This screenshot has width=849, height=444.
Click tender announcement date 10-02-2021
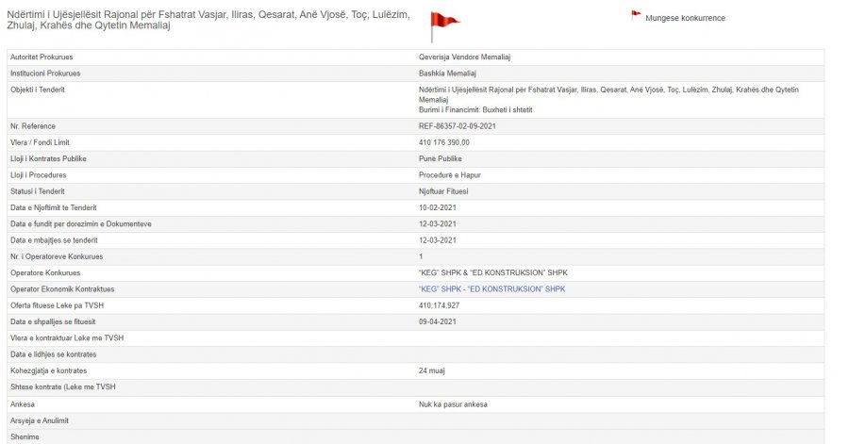click(x=438, y=207)
